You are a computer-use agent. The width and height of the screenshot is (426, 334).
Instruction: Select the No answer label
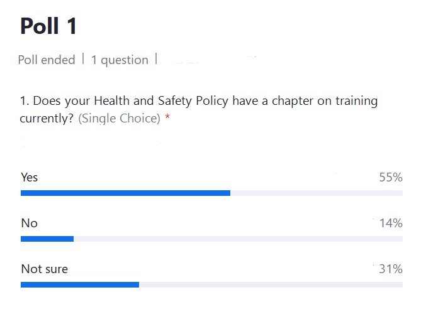[30, 223]
